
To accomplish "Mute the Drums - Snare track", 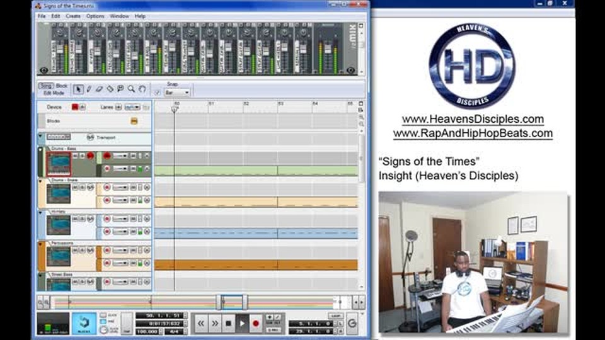I will click(x=76, y=188).
